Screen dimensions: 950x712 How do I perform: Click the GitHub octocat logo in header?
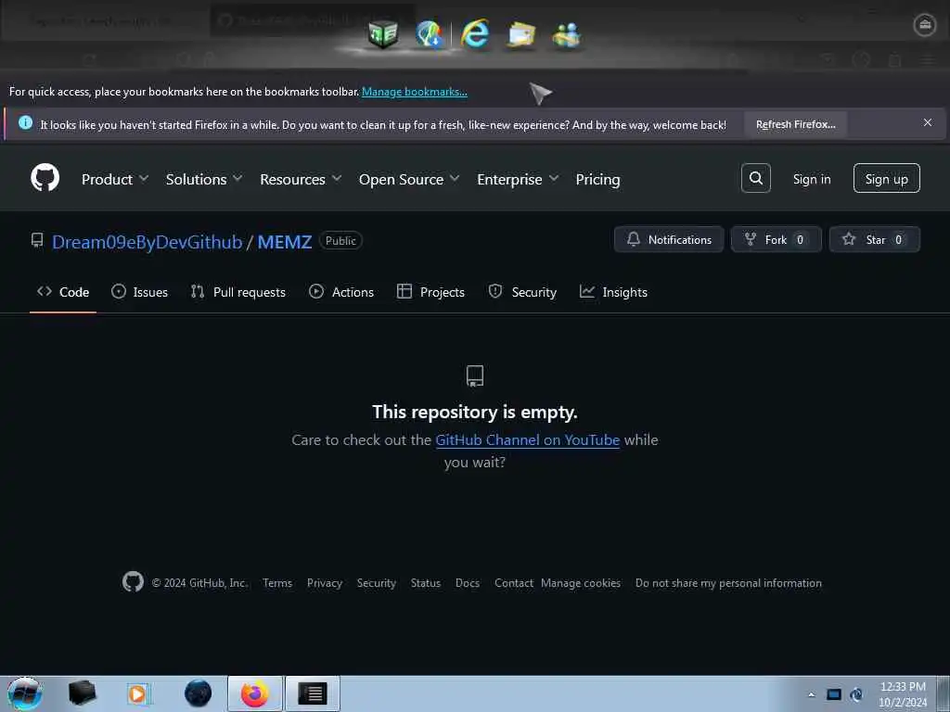tap(45, 178)
